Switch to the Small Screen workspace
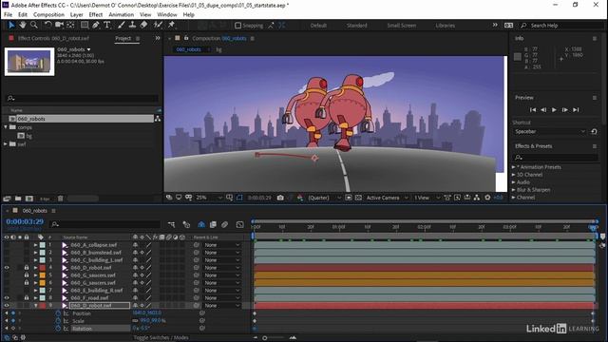The image size is (608, 342). (x=401, y=26)
